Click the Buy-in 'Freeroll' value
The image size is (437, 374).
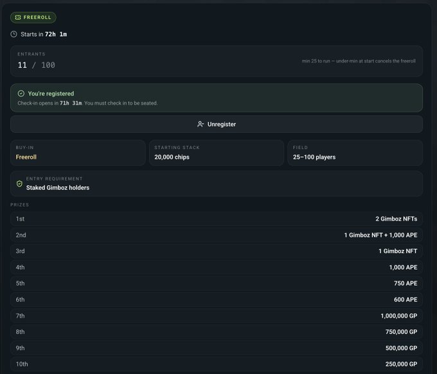[26, 157]
